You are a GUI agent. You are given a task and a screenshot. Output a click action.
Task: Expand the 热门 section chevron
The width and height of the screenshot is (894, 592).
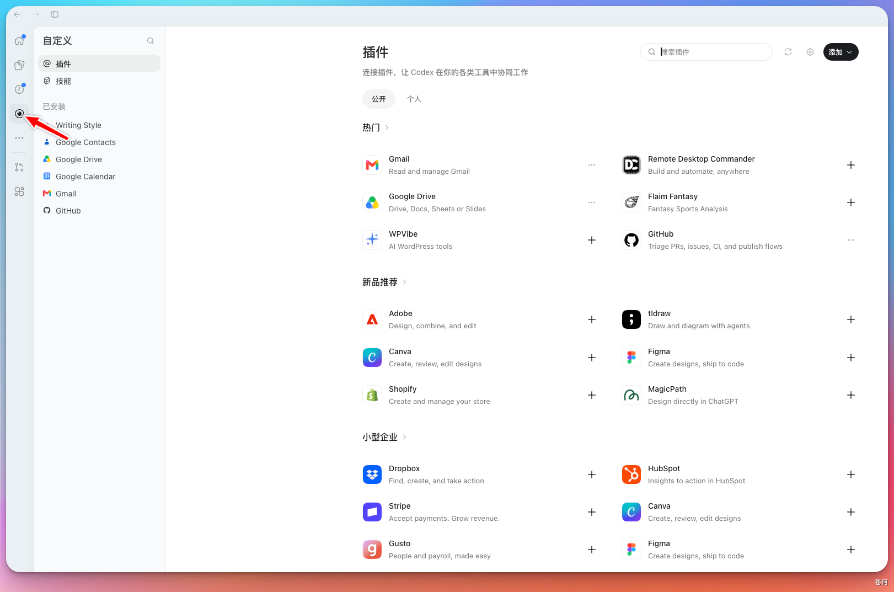click(x=387, y=127)
